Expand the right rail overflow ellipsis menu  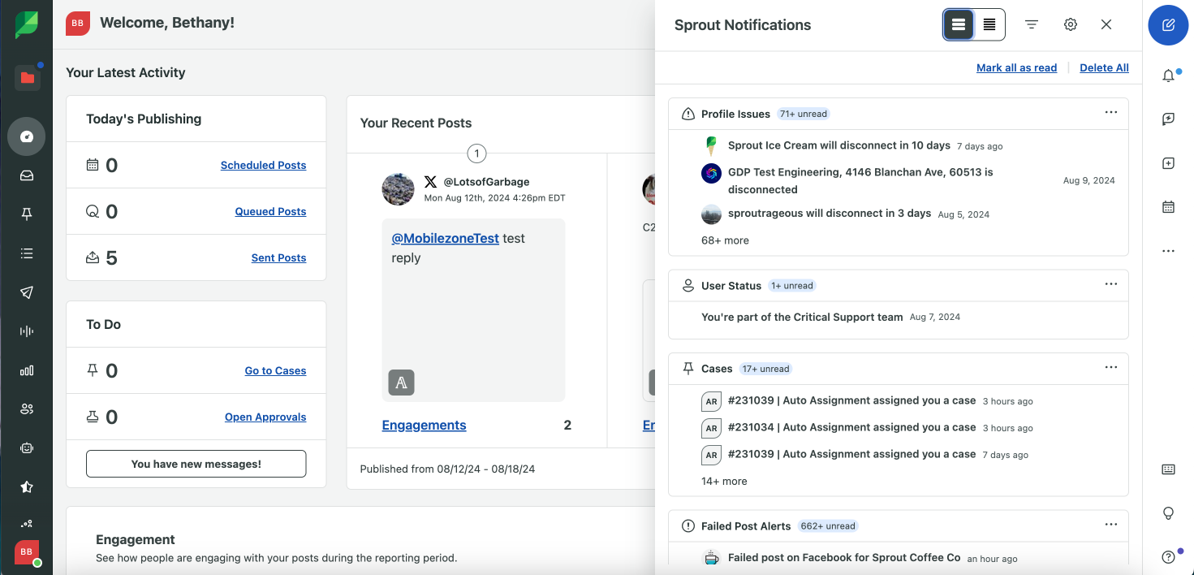pyautogui.click(x=1168, y=250)
